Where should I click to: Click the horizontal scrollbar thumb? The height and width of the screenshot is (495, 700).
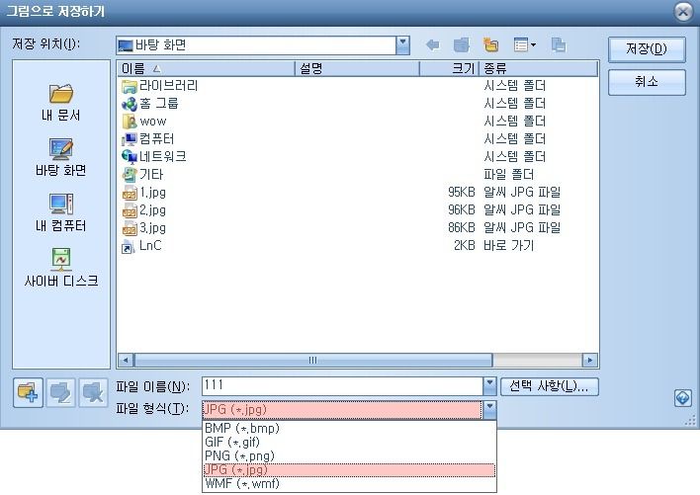[x=313, y=360]
